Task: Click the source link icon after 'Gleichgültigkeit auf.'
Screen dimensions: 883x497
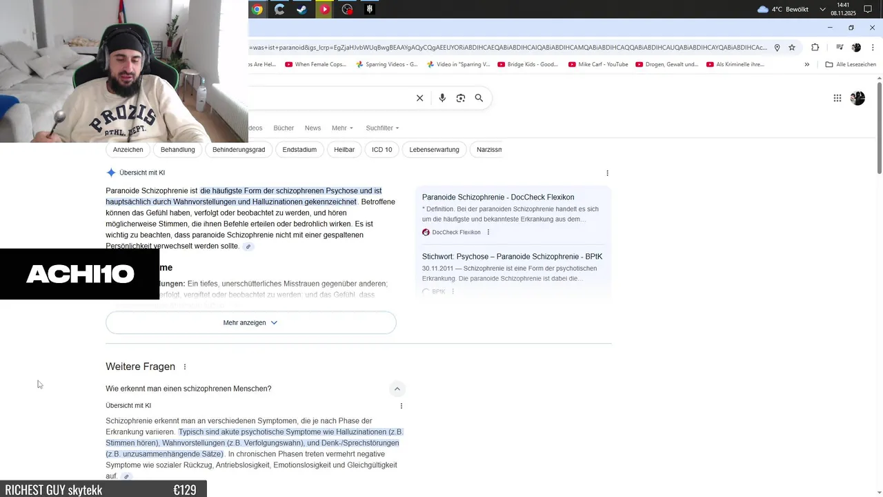Action: click(x=126, y=476)
